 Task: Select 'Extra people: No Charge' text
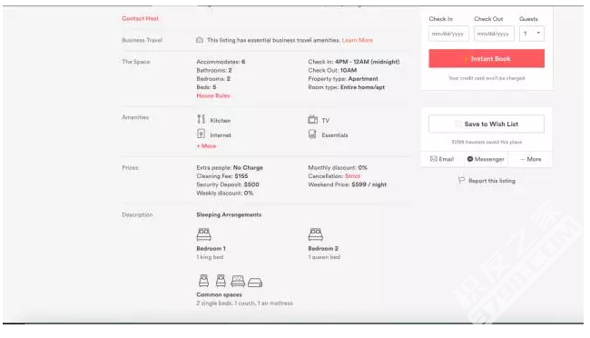pos(230,168)
